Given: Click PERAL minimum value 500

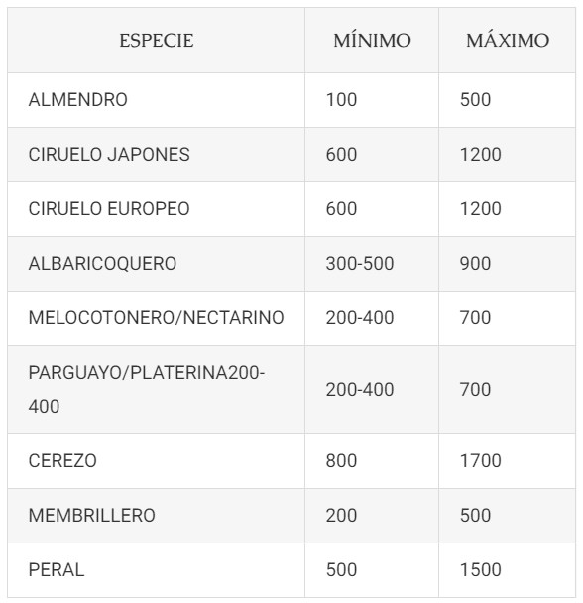Looking at the screenshot, I should pos(341,570).
